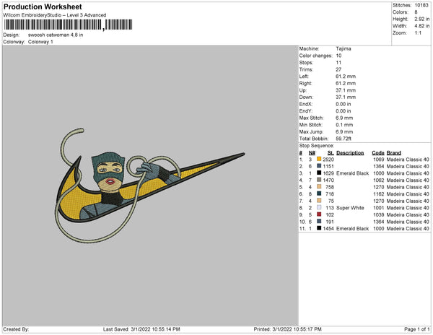Click the Code column header
Image resolution: width=433 pixels, height=335 pixels.
[x=377, y=153]
